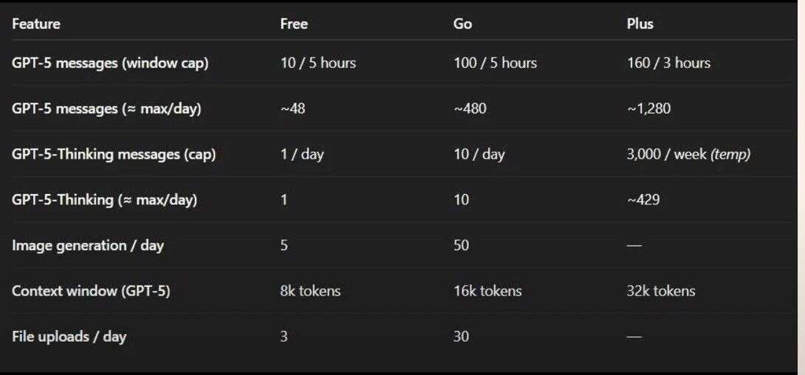805x375 pixels.
Task: Select the "10 / 5 hours" cell
Action: coord(318,63)
